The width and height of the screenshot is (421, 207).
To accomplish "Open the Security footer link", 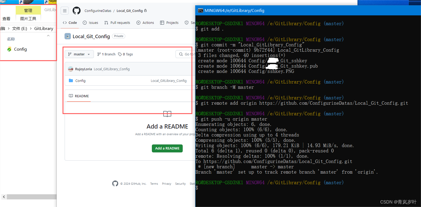I will (x=180, y=184).
